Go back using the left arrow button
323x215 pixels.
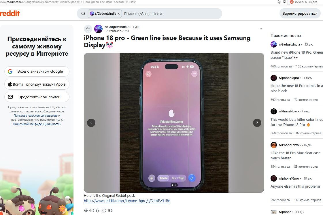point(88,29)
